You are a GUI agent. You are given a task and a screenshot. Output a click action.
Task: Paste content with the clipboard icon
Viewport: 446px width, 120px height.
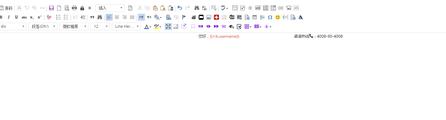tap(155, 8)
